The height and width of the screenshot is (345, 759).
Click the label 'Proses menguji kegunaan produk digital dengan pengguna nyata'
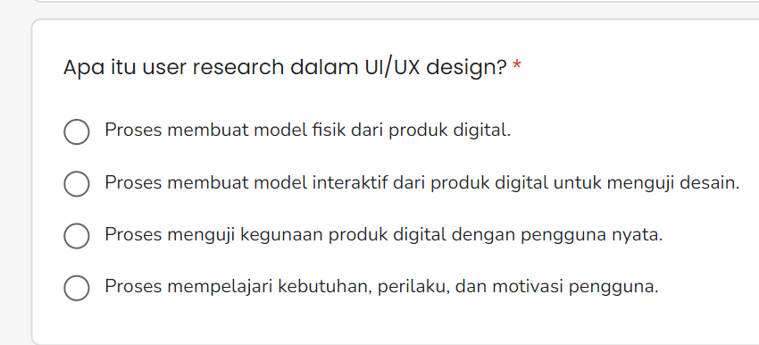383,235
